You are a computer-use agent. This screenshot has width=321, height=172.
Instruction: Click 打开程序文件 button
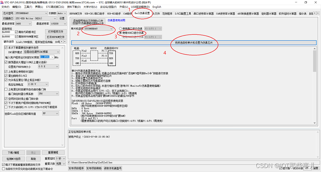tap(56, 32)
